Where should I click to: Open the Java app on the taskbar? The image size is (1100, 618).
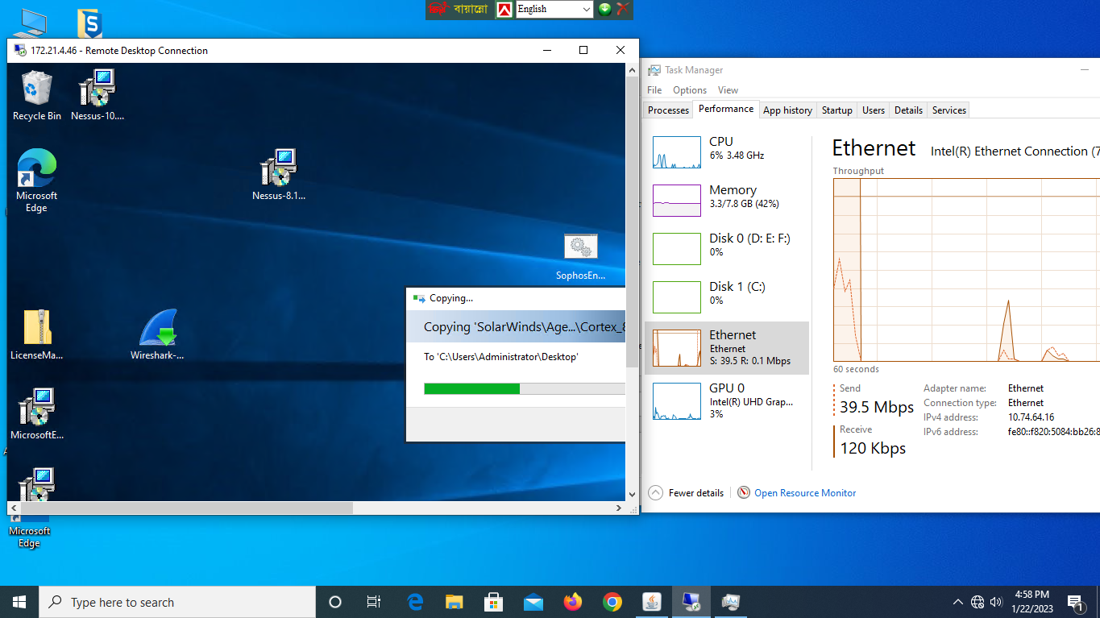652,602
